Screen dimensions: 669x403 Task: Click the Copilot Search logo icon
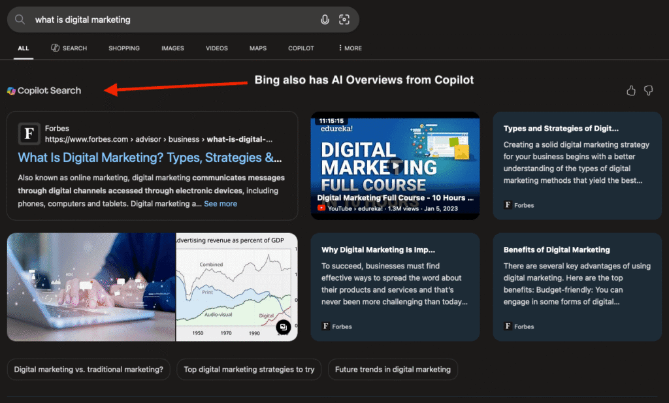coord(12,91)
